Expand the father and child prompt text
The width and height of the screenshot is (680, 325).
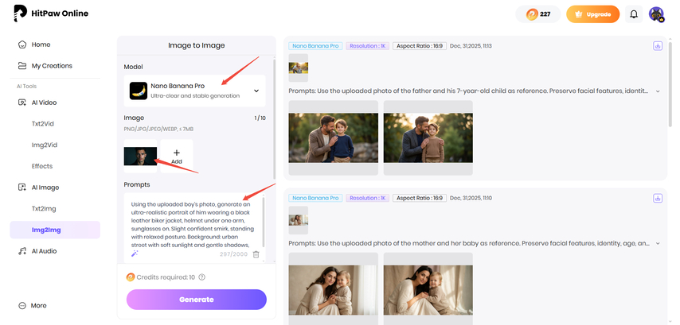click(x=658, y=91)
